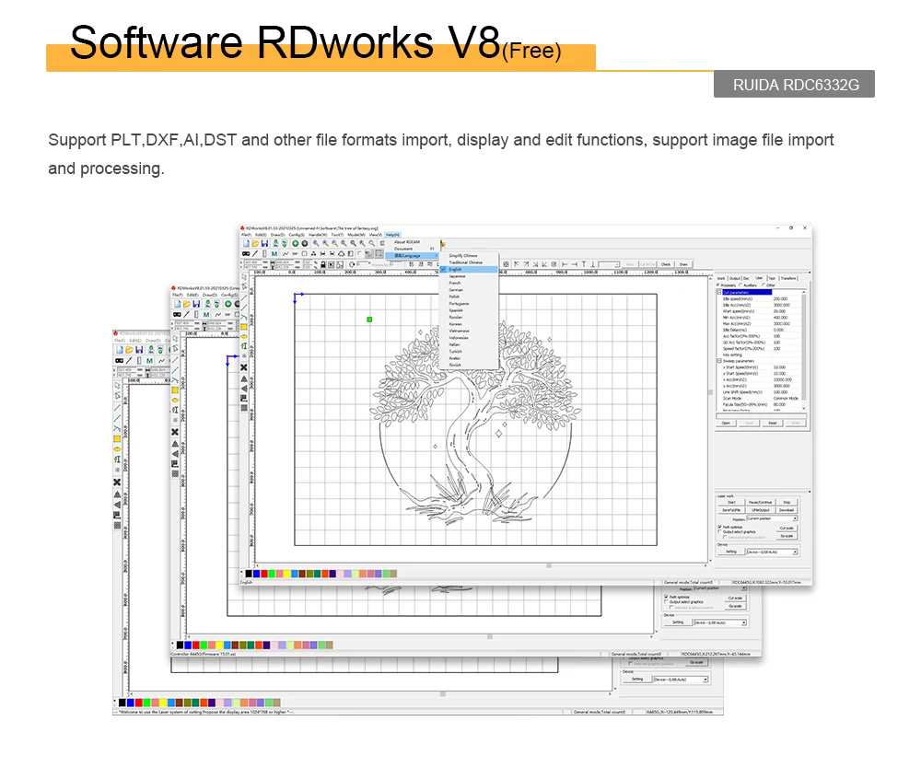The image size is (921, 779).
Task: Click Save disk icon in back window
Action: 140,350
